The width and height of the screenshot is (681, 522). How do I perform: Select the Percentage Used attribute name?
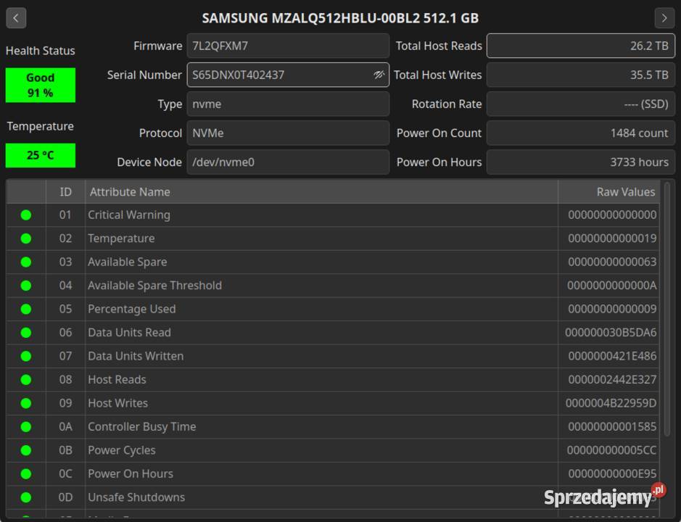[x=131, y=309]
